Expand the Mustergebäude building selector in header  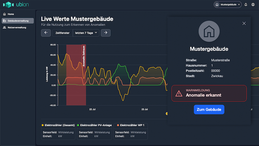point(228,5)
